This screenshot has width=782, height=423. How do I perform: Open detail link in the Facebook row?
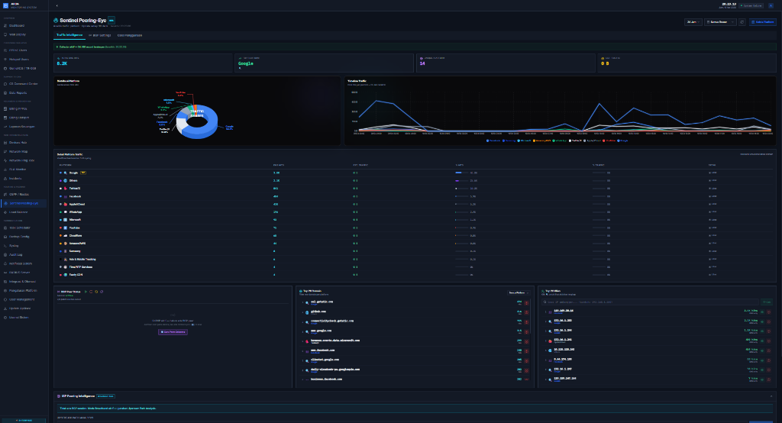pos(713,196)
